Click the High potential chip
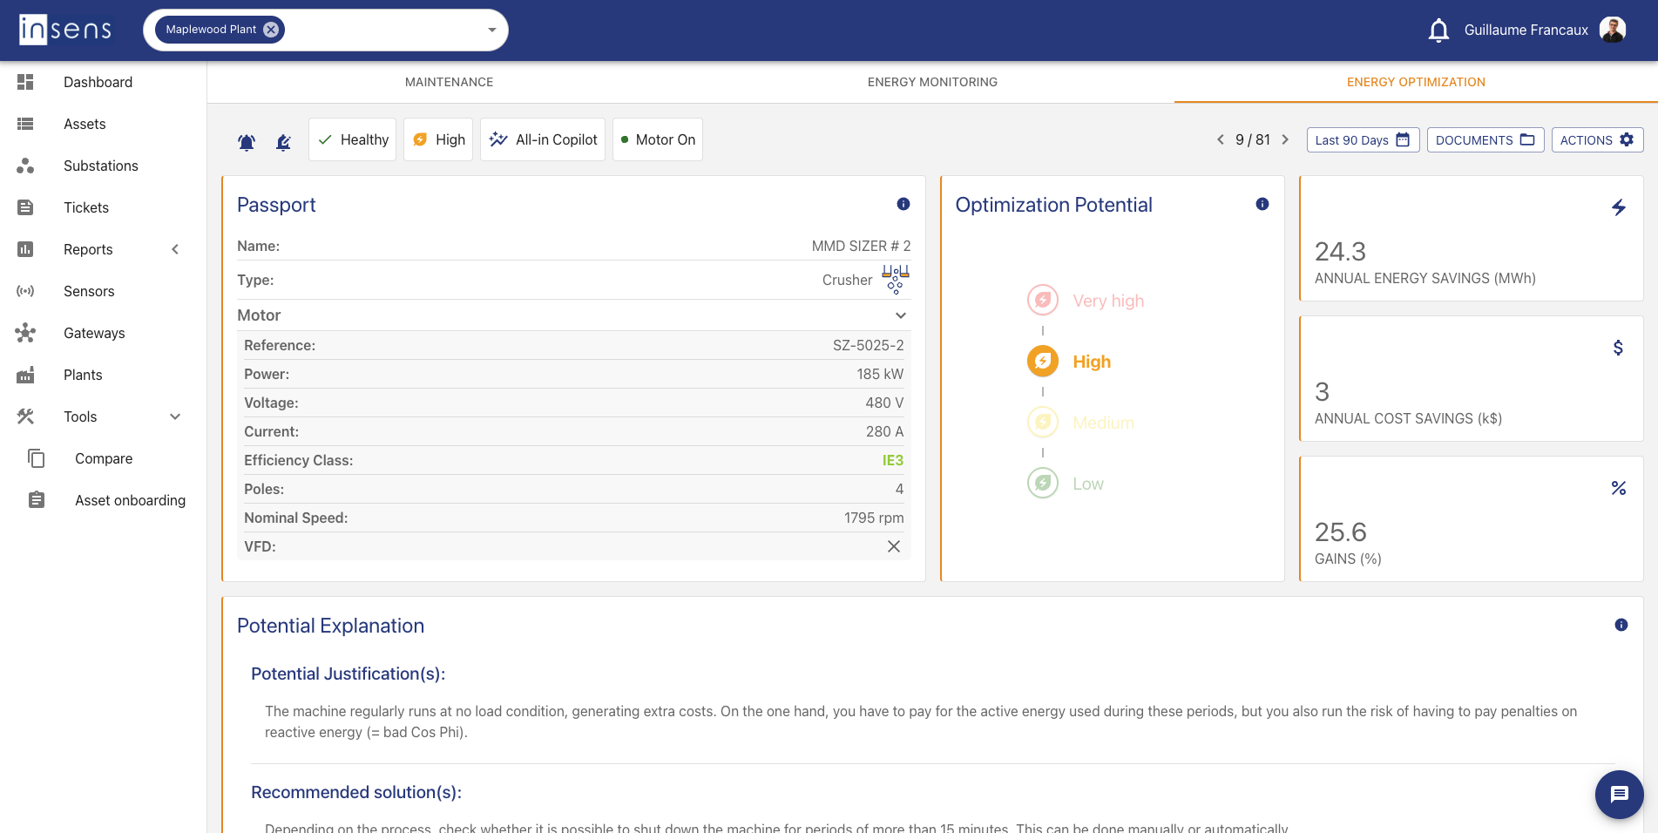 pyautogui.click(x=438, y=139)
